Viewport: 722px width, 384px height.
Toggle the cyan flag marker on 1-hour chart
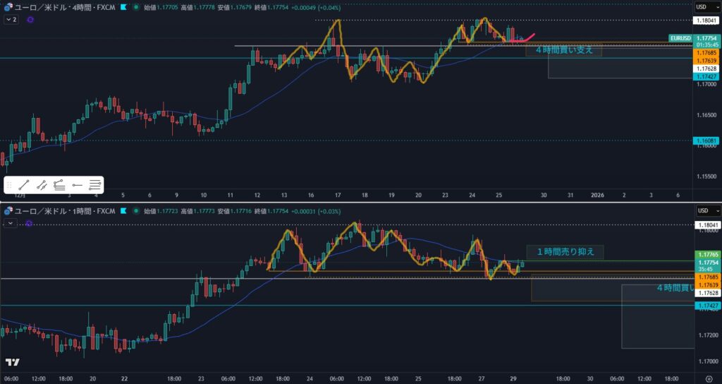(124, 211)
